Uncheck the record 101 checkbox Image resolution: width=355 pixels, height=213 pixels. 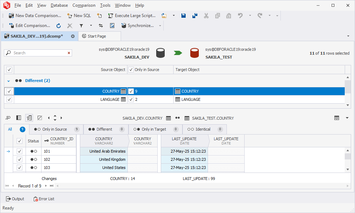click(x=20, y=151)
